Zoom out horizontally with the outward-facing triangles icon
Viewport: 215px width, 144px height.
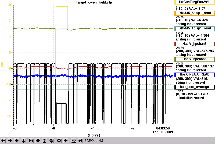click(x=38, y=141)
